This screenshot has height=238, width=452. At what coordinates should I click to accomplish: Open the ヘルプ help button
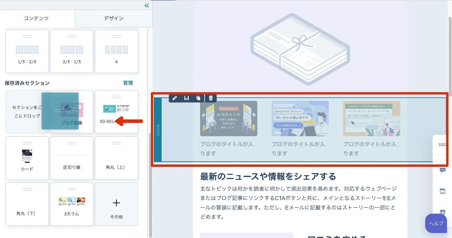point(436,223)
